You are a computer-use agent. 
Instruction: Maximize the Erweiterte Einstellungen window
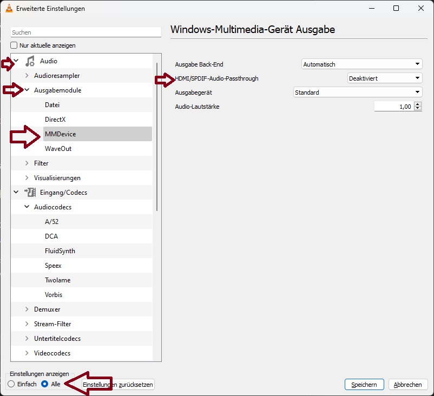[396, 8]
